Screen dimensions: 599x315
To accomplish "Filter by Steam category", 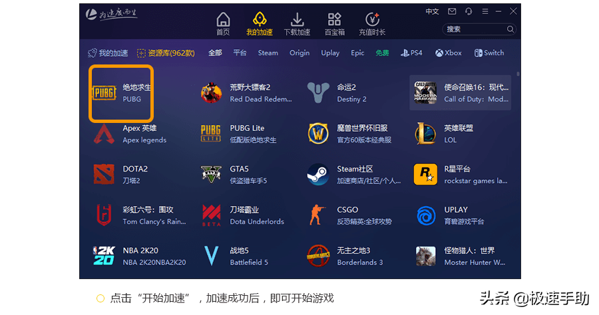I will click(x=268, y=53).
